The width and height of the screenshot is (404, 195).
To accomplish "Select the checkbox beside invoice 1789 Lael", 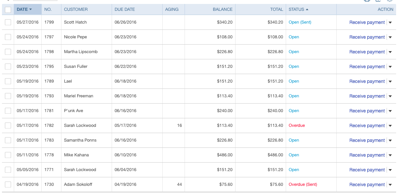I will (8, 81).
